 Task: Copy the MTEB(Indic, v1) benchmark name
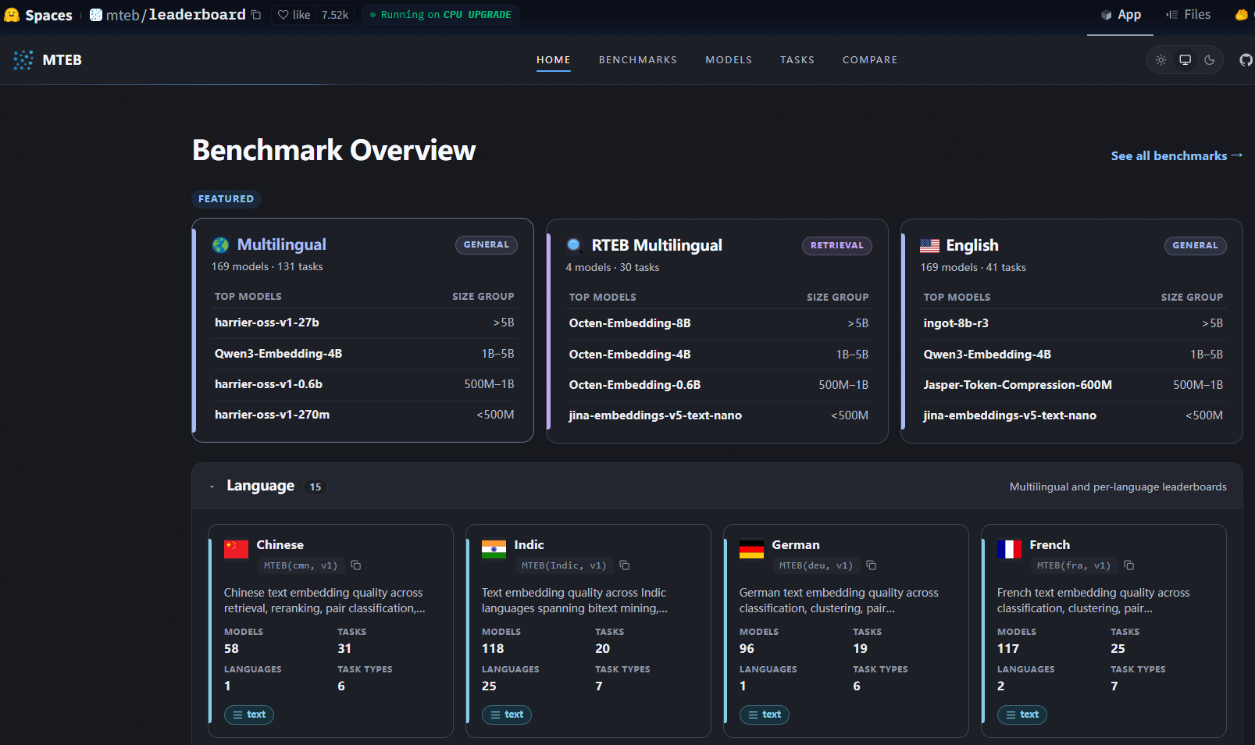(x=625, y=565)
